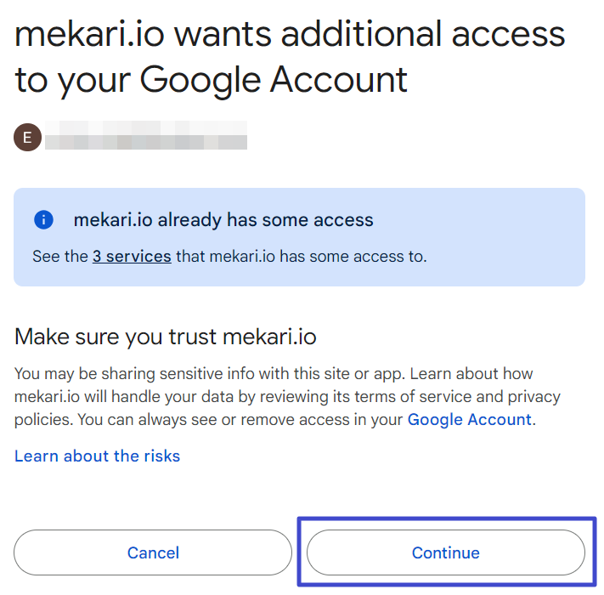Screen dimensions: 604x595
Task: Open the "3 services" link
Action: click(x=132, y=256)
